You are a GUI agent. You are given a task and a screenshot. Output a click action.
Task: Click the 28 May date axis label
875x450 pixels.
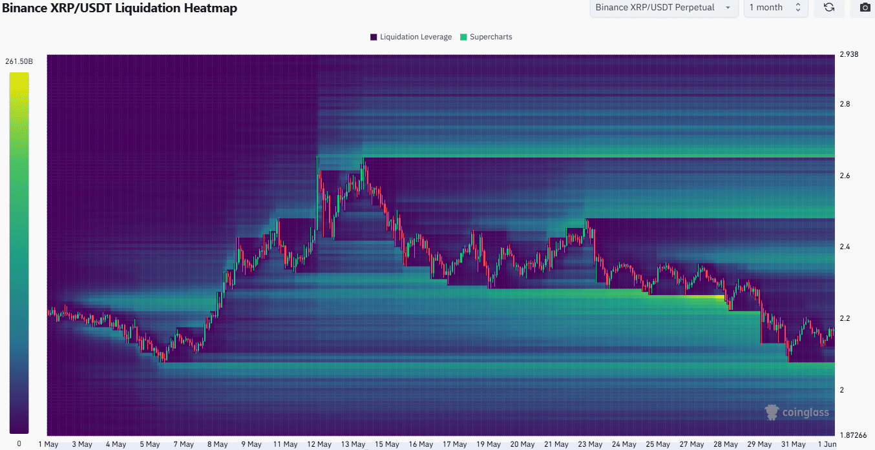tap(724, 444)
